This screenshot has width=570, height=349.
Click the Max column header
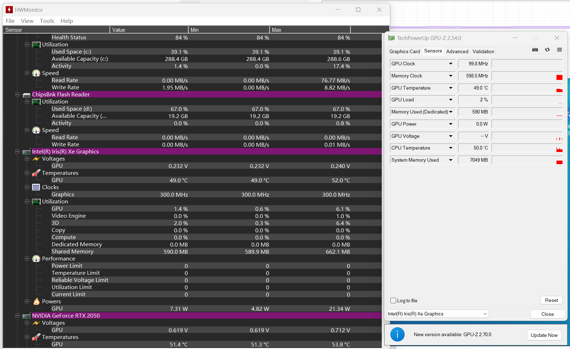(310, 30)
